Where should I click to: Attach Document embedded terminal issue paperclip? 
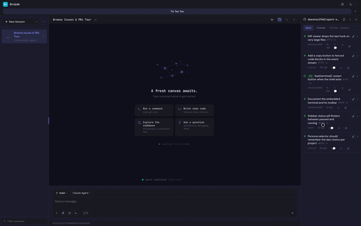pyautogui.click(x=353, y=99)
